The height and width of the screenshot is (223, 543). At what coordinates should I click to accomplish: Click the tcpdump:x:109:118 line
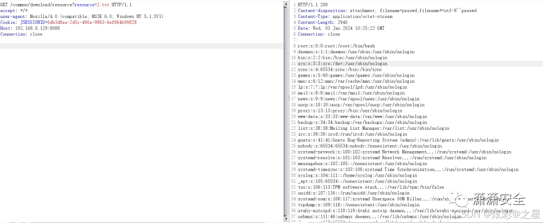point(358,205)
